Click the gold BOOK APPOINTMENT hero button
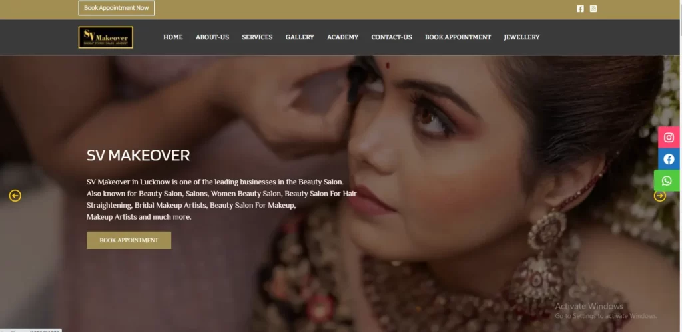Viewport: 682px width, 332px height. [129, 240]
